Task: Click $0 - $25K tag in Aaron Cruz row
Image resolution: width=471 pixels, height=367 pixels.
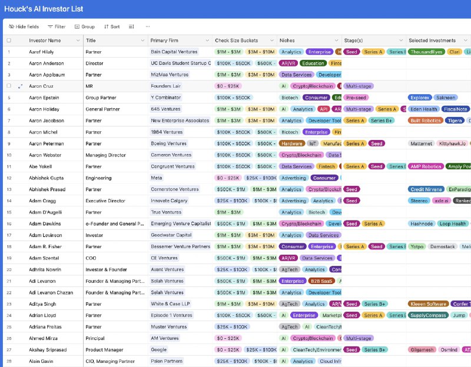Action: tap(228, 86)
